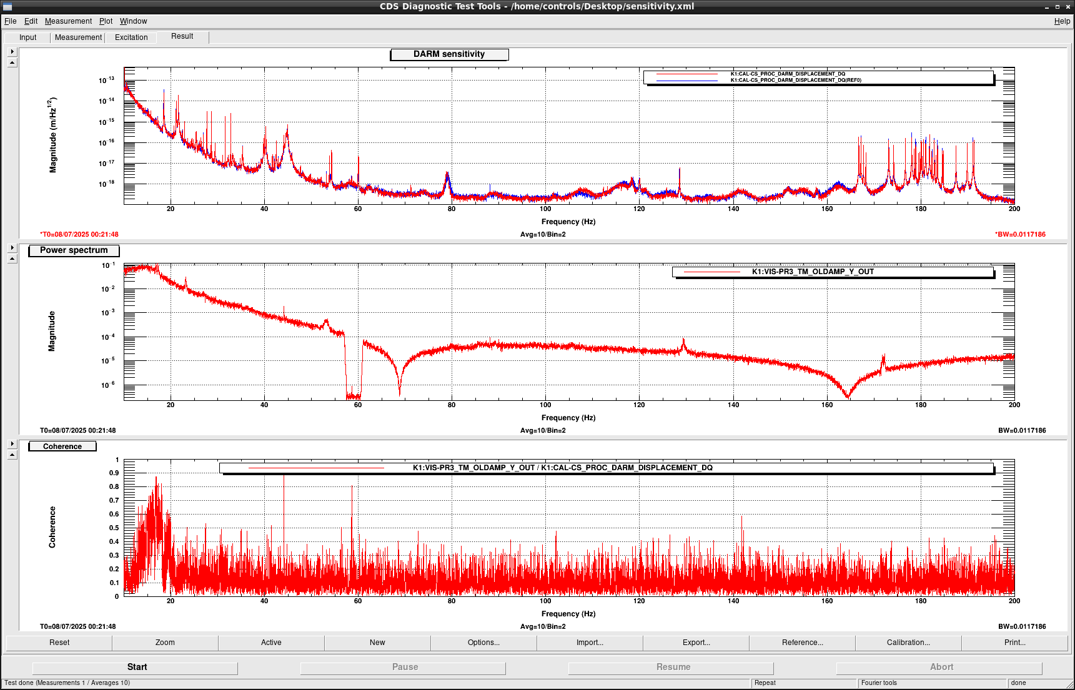Open plot Options dialog
The height and width of the screenshot is (690, 1075).
pyautogui.click(x=483, y=643)
